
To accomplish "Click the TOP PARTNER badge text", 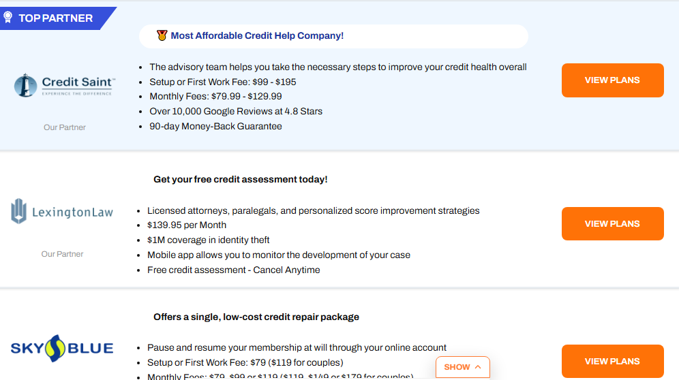I will click(x=55, y=18).
